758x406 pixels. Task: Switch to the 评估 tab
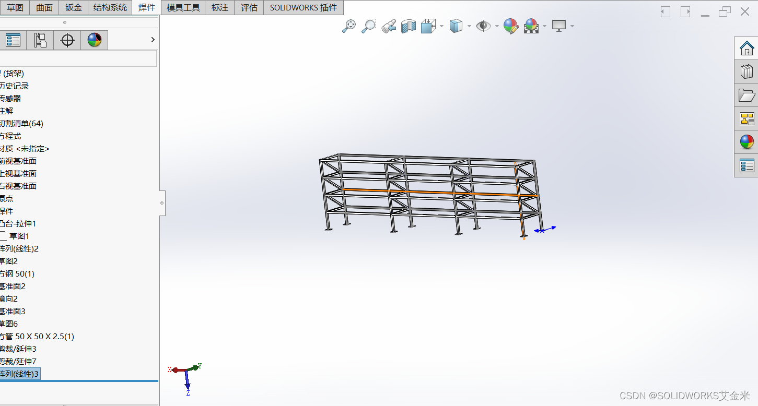coord(249,8)
